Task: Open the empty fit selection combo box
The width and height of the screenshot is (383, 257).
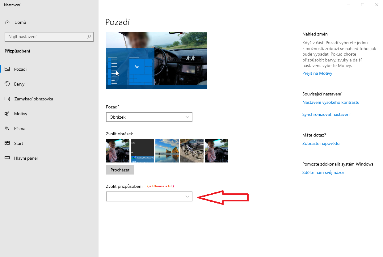Action: click(149, 196)
